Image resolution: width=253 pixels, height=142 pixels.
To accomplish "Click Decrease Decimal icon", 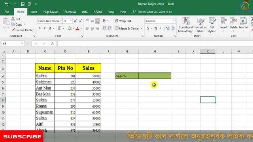I will click(173, 28).
